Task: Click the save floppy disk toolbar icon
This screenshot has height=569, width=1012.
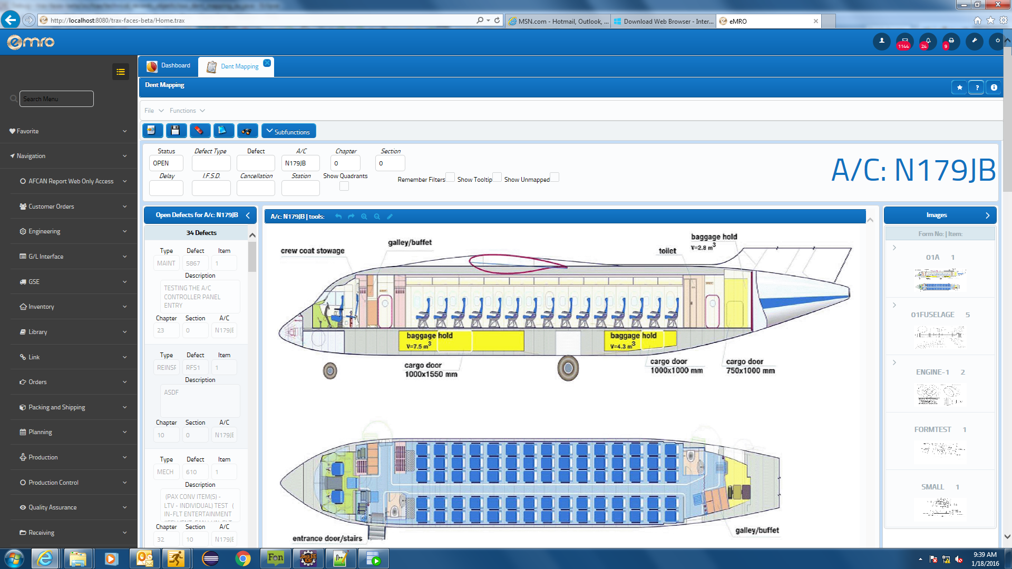Action: [x=176, y=131]
